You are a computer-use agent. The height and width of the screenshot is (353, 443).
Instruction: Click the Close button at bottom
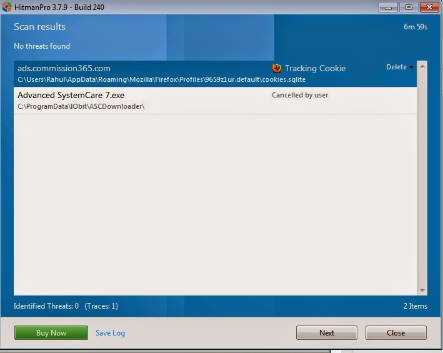396,332
